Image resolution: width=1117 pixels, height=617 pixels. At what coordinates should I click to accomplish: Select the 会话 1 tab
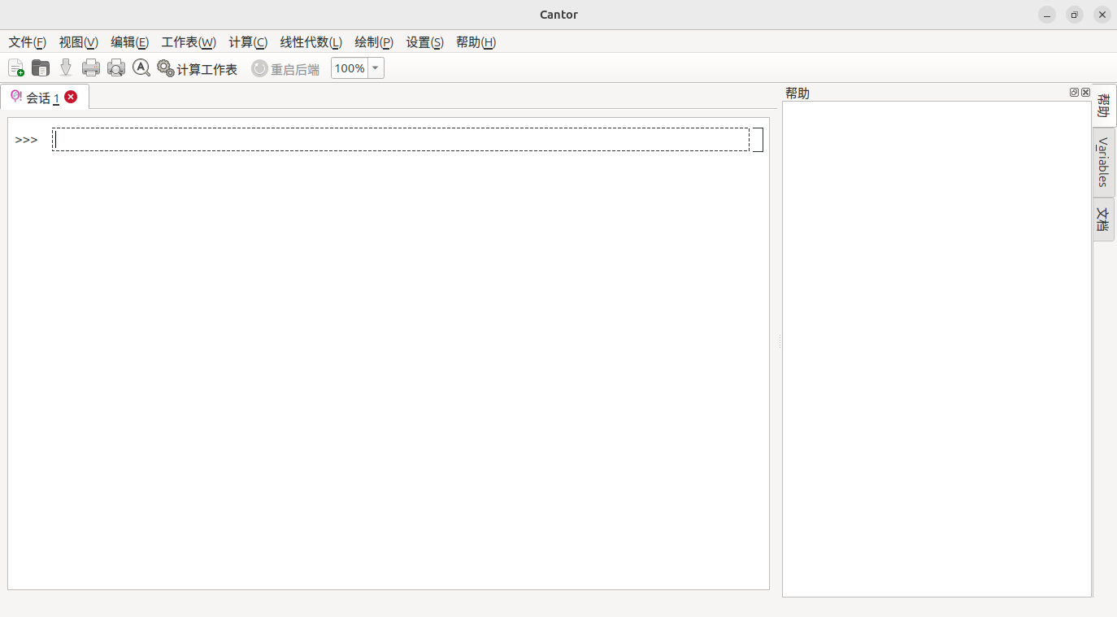point(44,97)
